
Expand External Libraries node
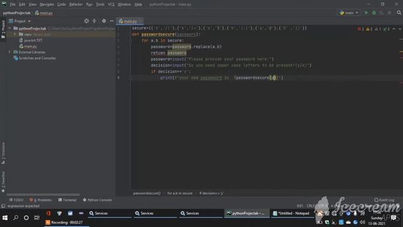point(10,52)
